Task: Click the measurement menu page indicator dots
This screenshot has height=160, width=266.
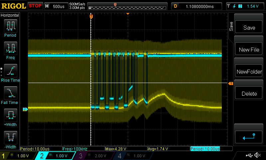Action: [x=1, y=72]
